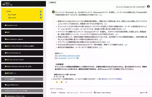Expand the Data Processing CoE folder

click(22, 53)
